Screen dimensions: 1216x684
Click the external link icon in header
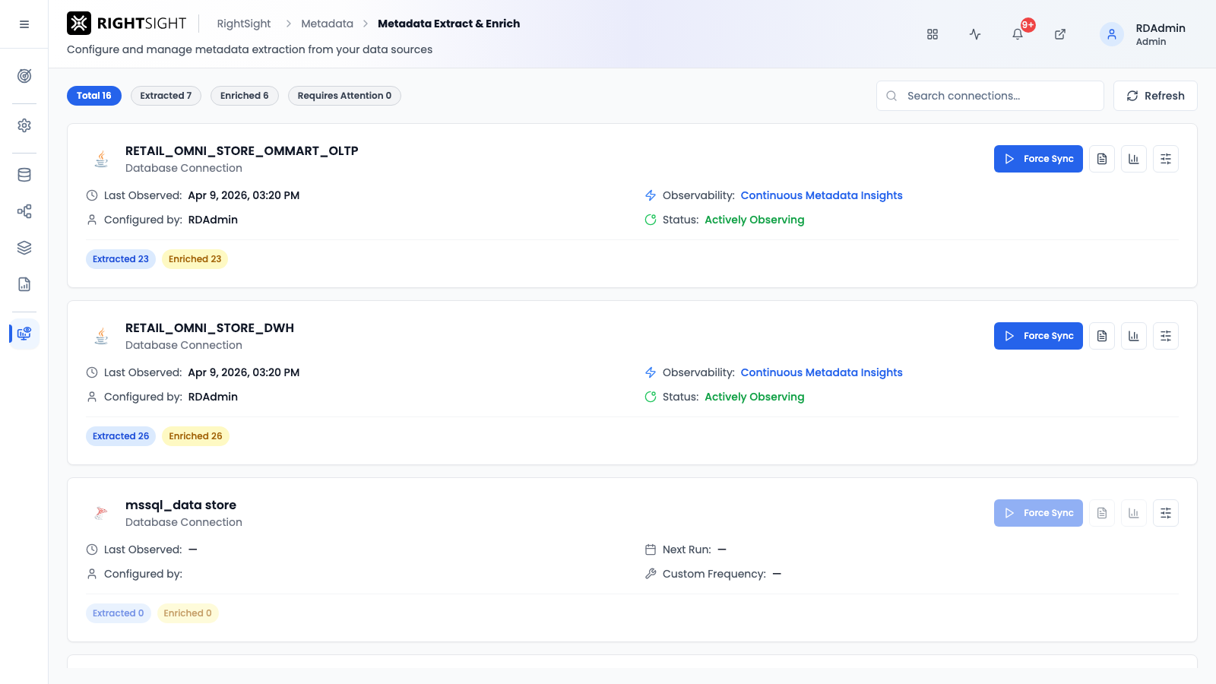click(1060, 34)
